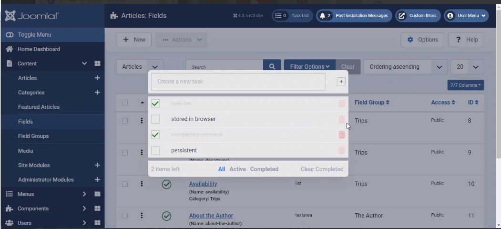Select checkbox for row ID 8

(124, 121)
